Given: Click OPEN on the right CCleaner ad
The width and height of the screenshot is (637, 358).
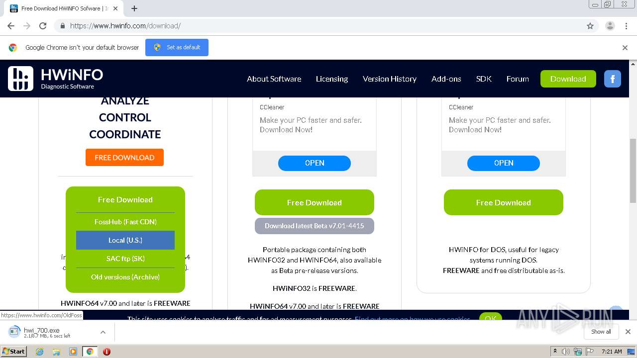Looking at the screenshot, I should point(504,163).
